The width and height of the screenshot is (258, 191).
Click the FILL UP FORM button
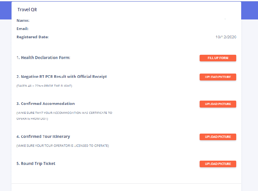pos(218,58)
